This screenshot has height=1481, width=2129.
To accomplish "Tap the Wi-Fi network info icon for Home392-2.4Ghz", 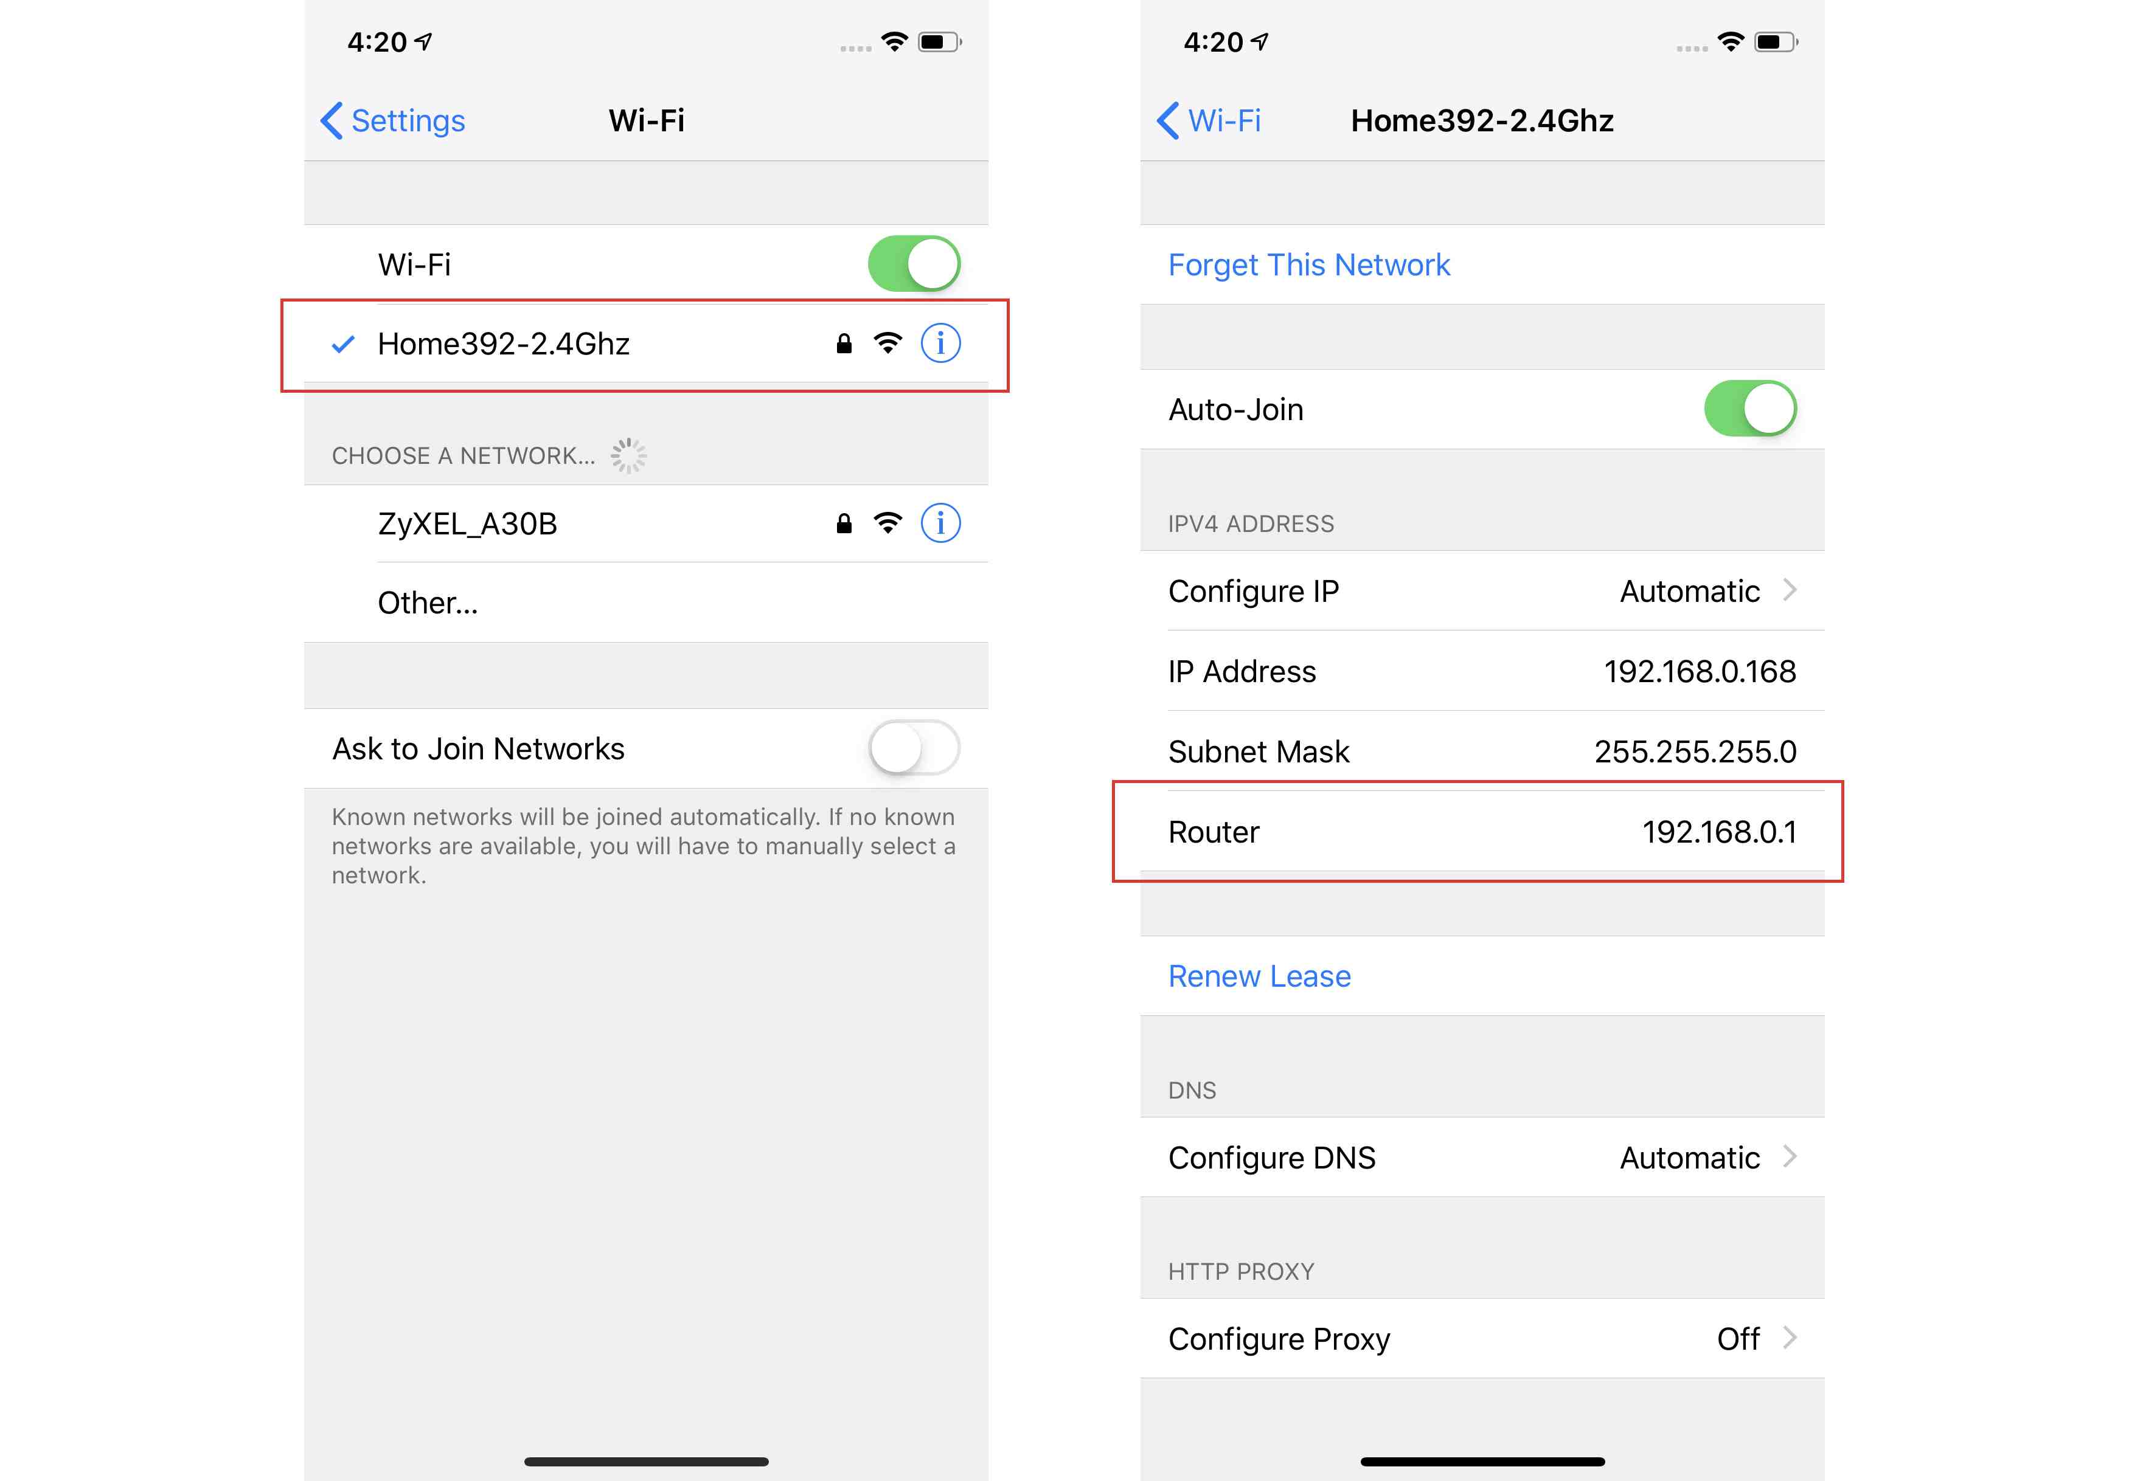I will coord(940,344).
